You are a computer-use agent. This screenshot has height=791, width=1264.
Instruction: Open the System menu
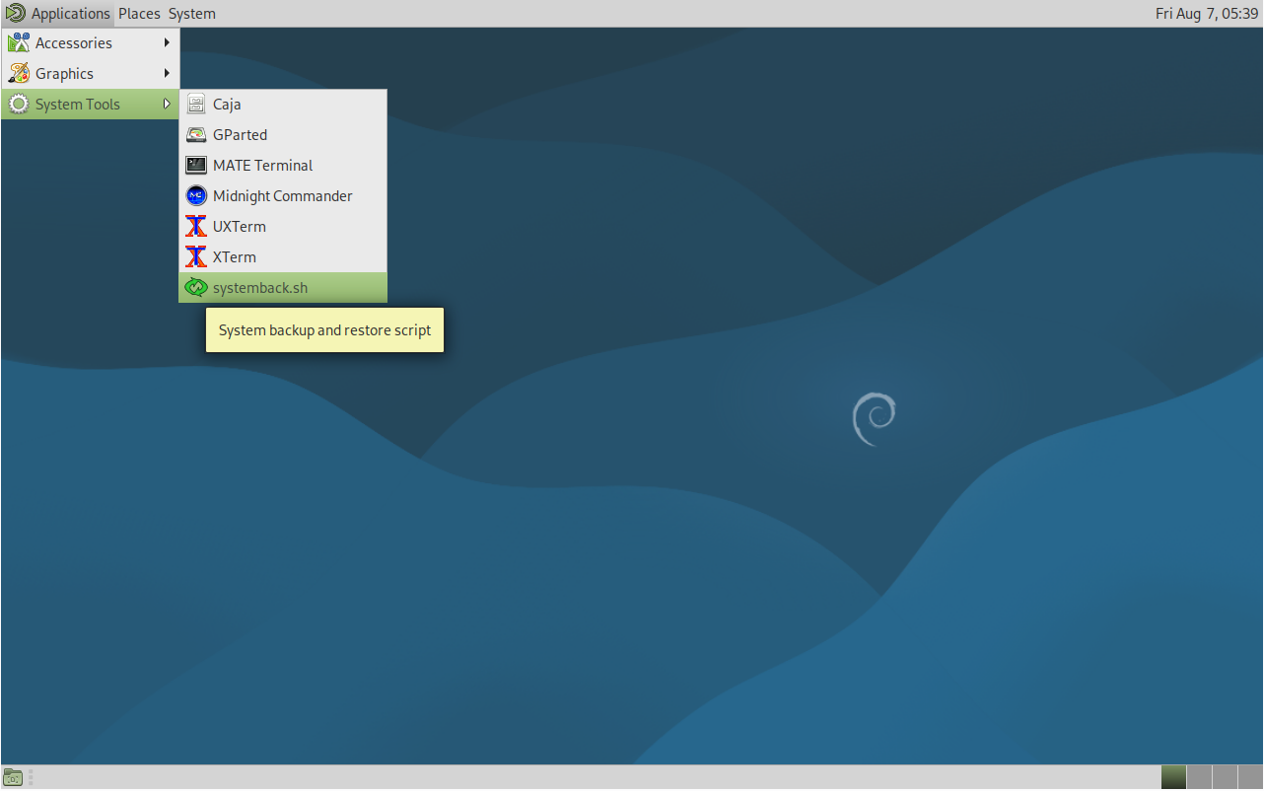[192, 14]
